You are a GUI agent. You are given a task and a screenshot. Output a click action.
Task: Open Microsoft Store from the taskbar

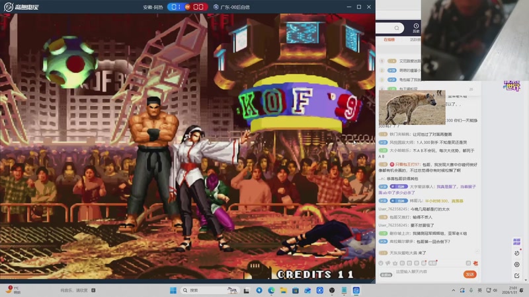click(x=296, y=290)
